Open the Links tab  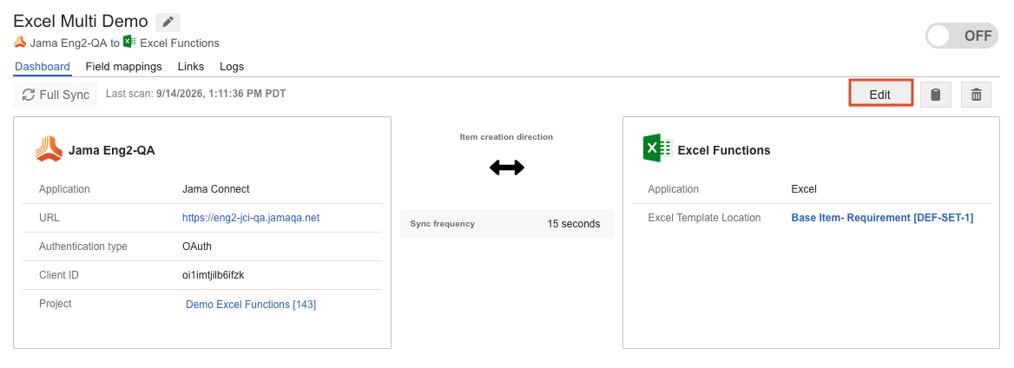click(x=191, y=67)
